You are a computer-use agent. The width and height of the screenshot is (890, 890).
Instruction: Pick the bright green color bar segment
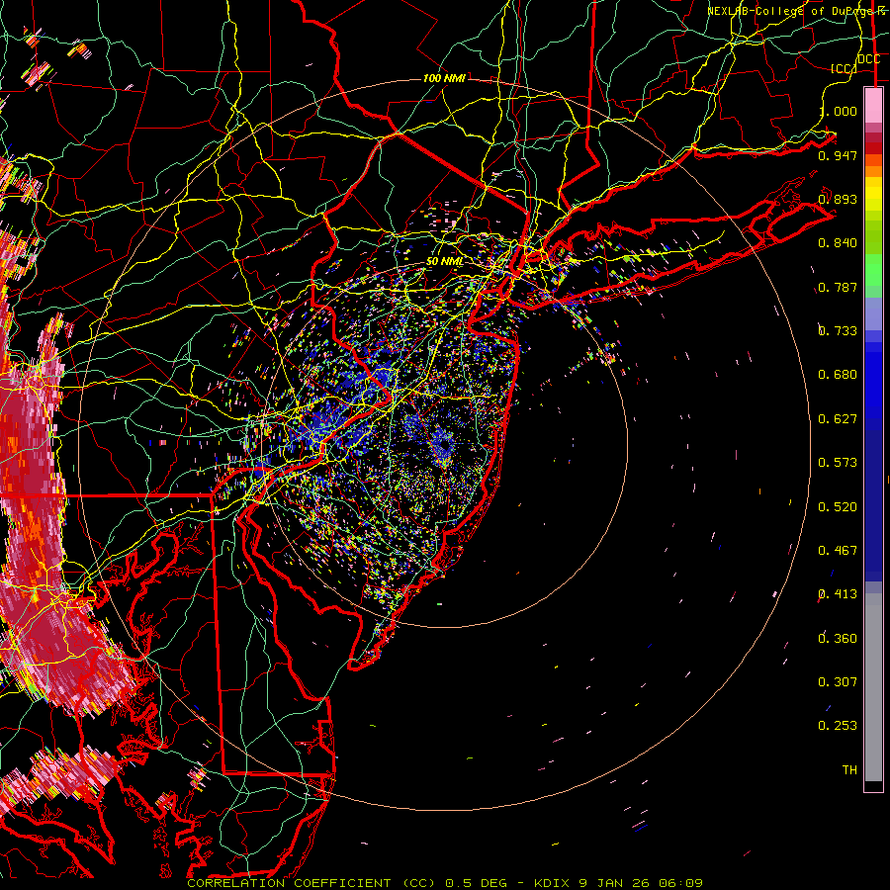pyautogui.click(x=873, y=270)
